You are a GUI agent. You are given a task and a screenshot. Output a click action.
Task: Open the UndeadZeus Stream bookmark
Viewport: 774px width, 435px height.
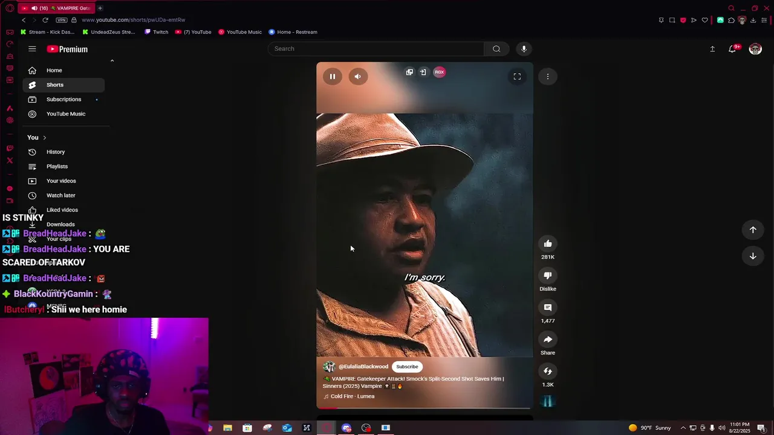[x=109, y=32]
